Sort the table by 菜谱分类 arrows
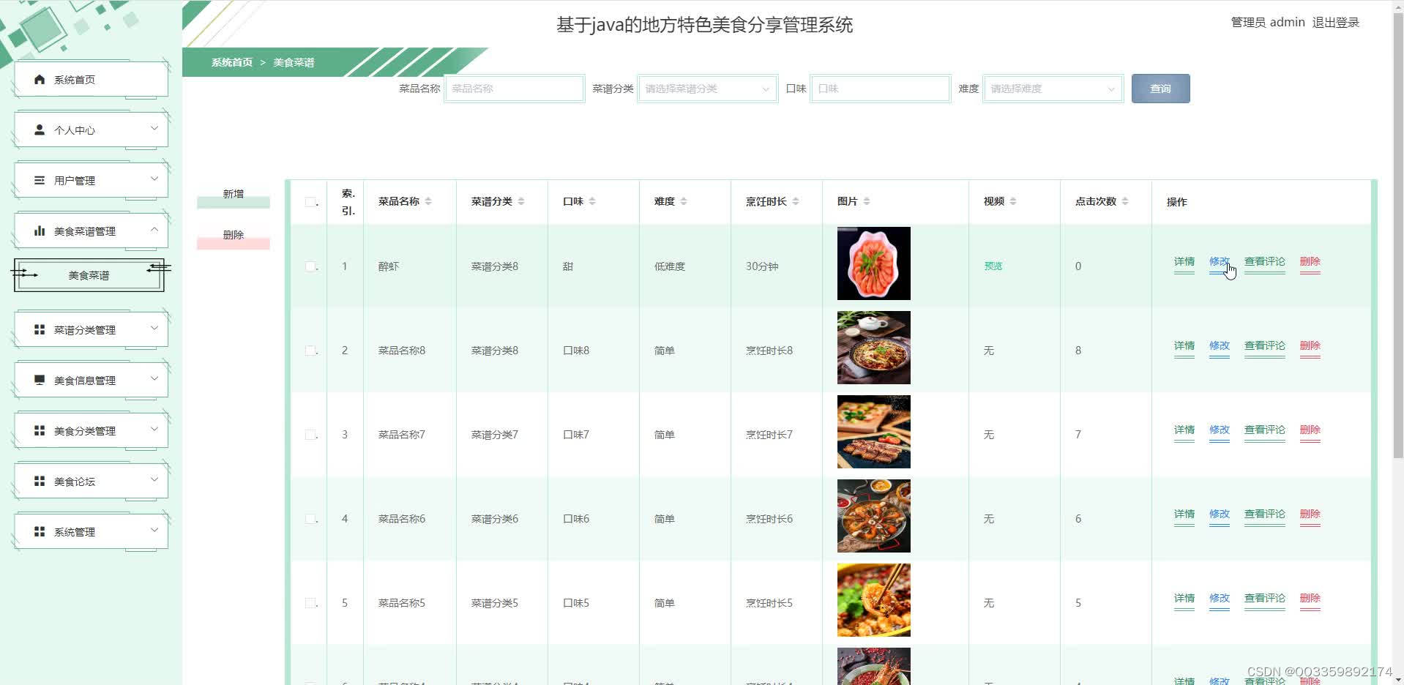The width and height of the screenshot is (1404, 685). (x=521, y=201)
